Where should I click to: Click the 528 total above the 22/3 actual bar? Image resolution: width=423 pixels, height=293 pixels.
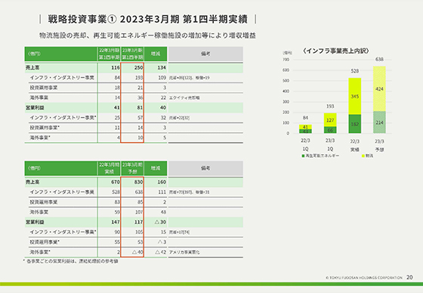355,71
